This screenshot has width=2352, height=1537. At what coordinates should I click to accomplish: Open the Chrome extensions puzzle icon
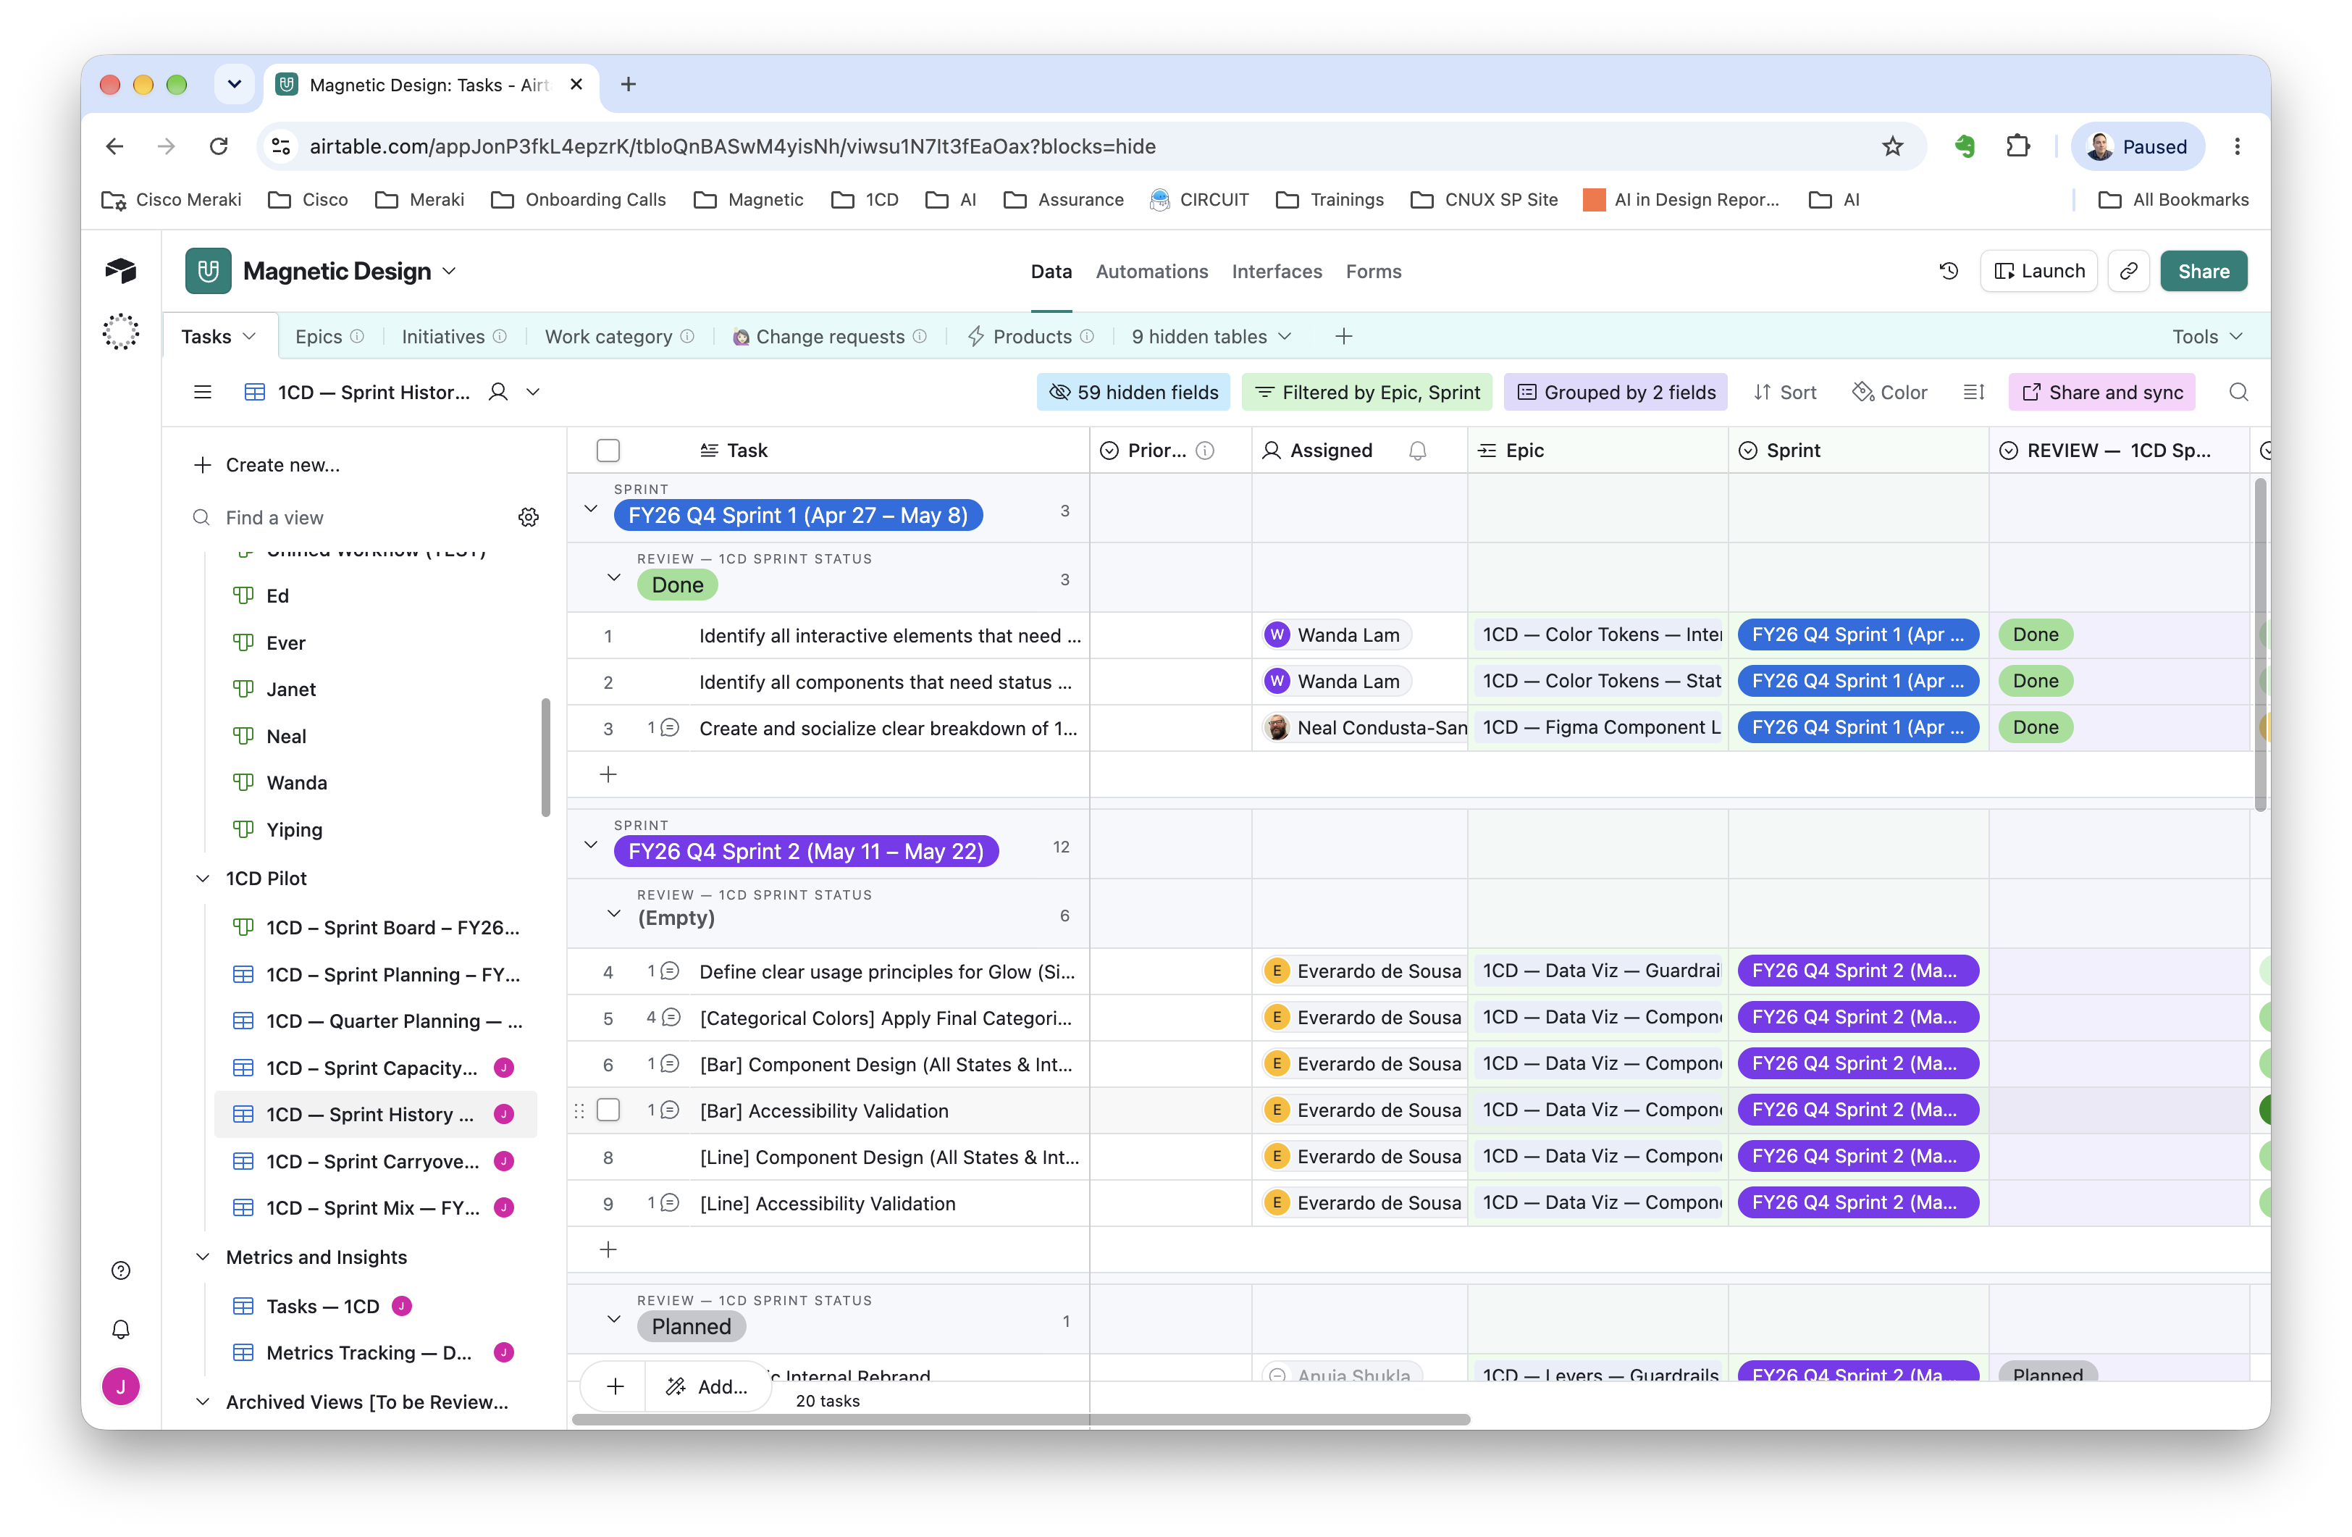tap(2017, 146)
